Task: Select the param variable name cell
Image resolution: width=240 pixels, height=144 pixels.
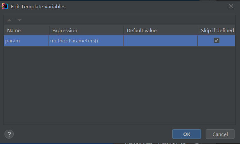Action: coord(26,41)
